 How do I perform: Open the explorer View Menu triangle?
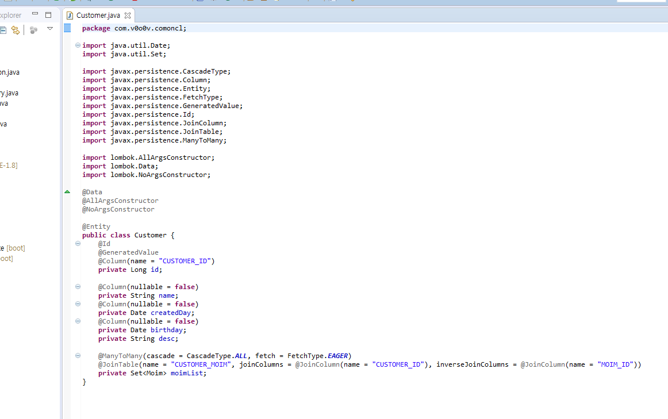(x=50, y=29)
